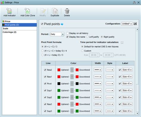Click the candlestick app icon in the title bar
This screenshot has height=117, width=141.
(2, 3)
